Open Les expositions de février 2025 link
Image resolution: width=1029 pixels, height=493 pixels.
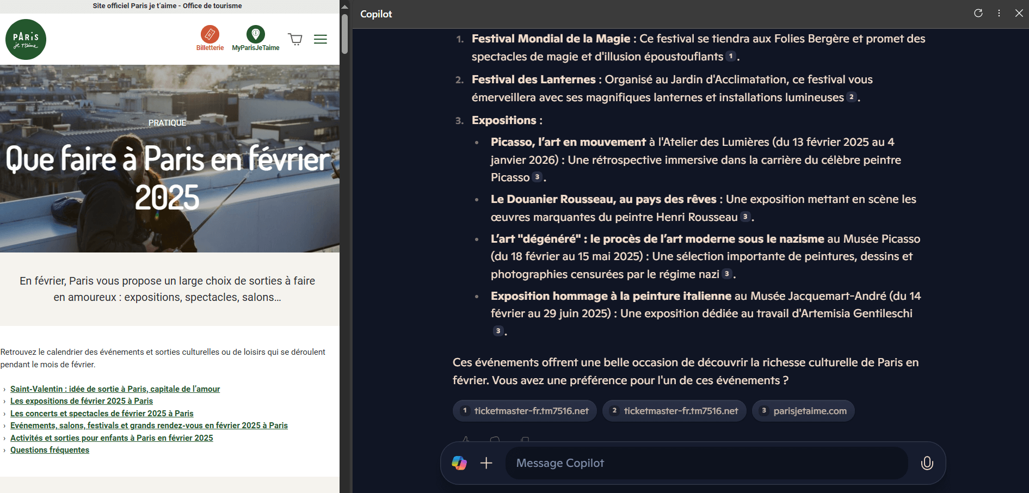click(82, 401)
